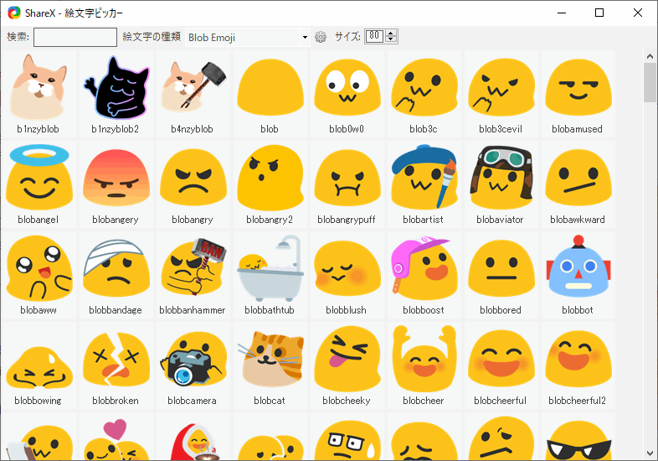Viewport: 658px width, 461px height.
Task: Select the blobangrypuff emoji
Action: [347, 184]
